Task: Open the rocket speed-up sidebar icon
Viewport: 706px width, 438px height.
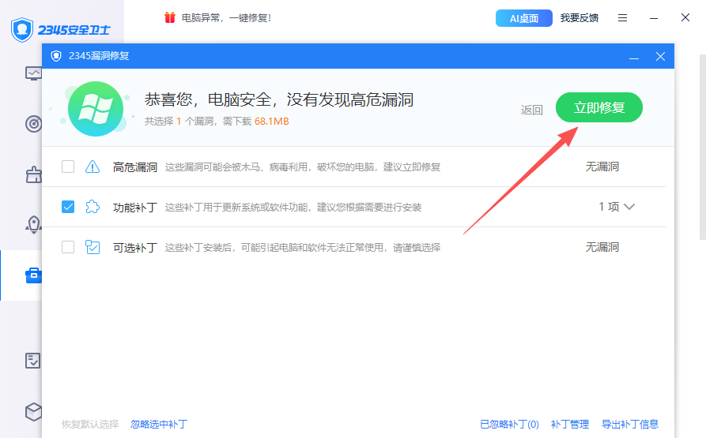Action: [33, 224]
